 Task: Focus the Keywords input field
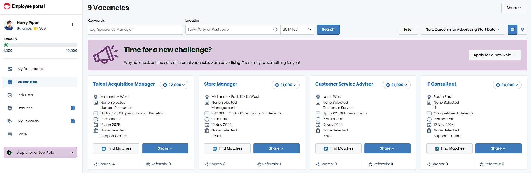click(135, 30)
